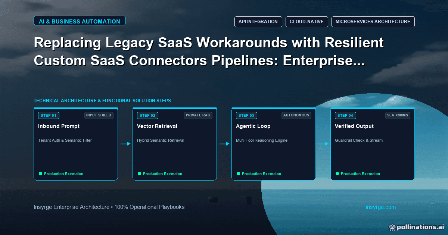Click "TECHNICAL ARCHITECTURE & FUNCTIONAL SOLUTION STEPS" heading
Viewport: 448px width, 235px height.
tap(102, 101)
